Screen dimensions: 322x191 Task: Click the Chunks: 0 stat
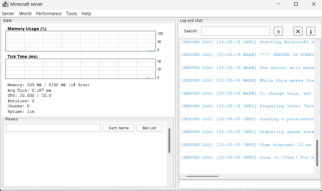tap(18, 106)
